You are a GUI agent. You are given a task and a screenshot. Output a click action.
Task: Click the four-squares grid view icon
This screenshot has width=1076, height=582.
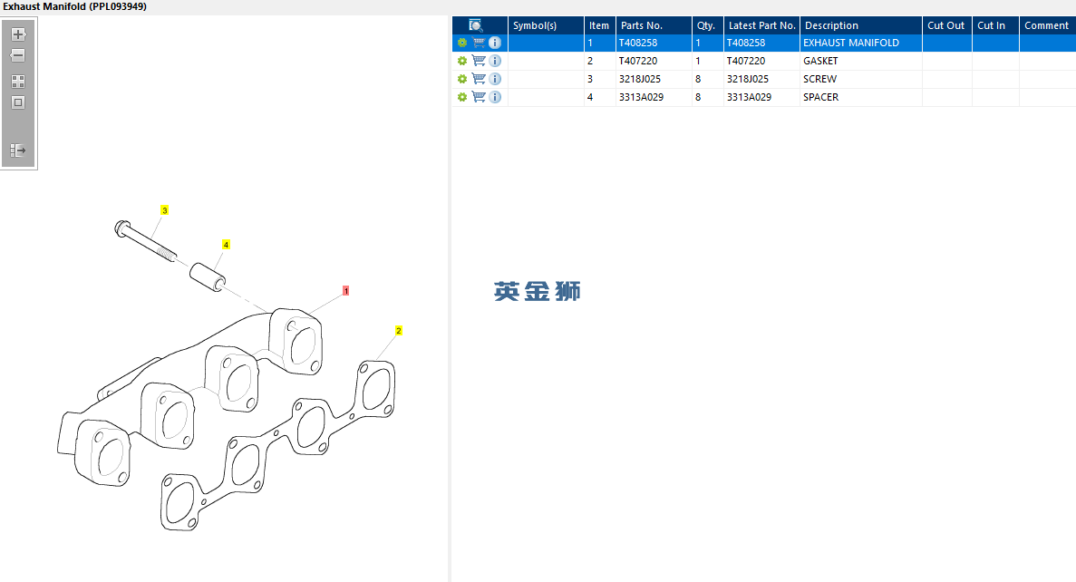pyautogui.click(x=18, y=81)
